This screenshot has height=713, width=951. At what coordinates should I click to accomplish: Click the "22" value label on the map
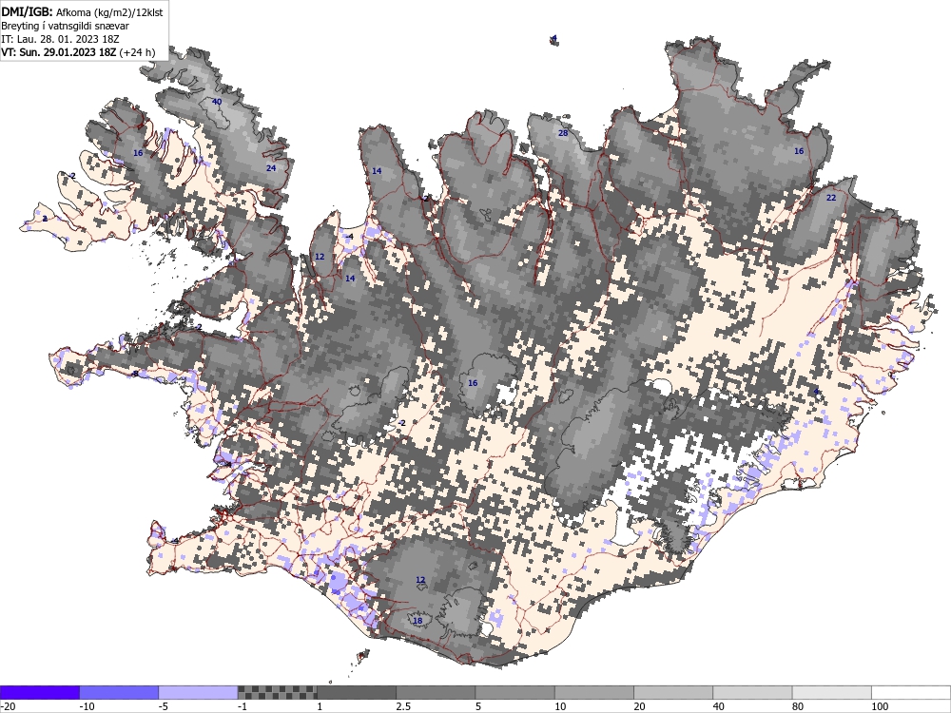(x=831, y=199)
